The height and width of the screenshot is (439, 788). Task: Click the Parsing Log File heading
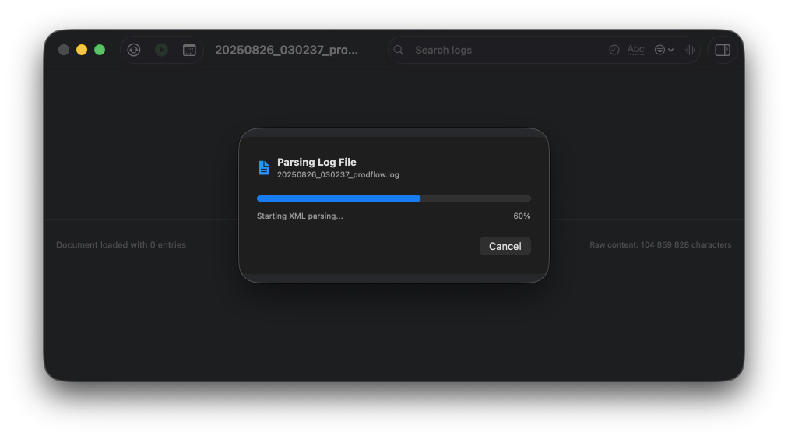click(317, 162)
